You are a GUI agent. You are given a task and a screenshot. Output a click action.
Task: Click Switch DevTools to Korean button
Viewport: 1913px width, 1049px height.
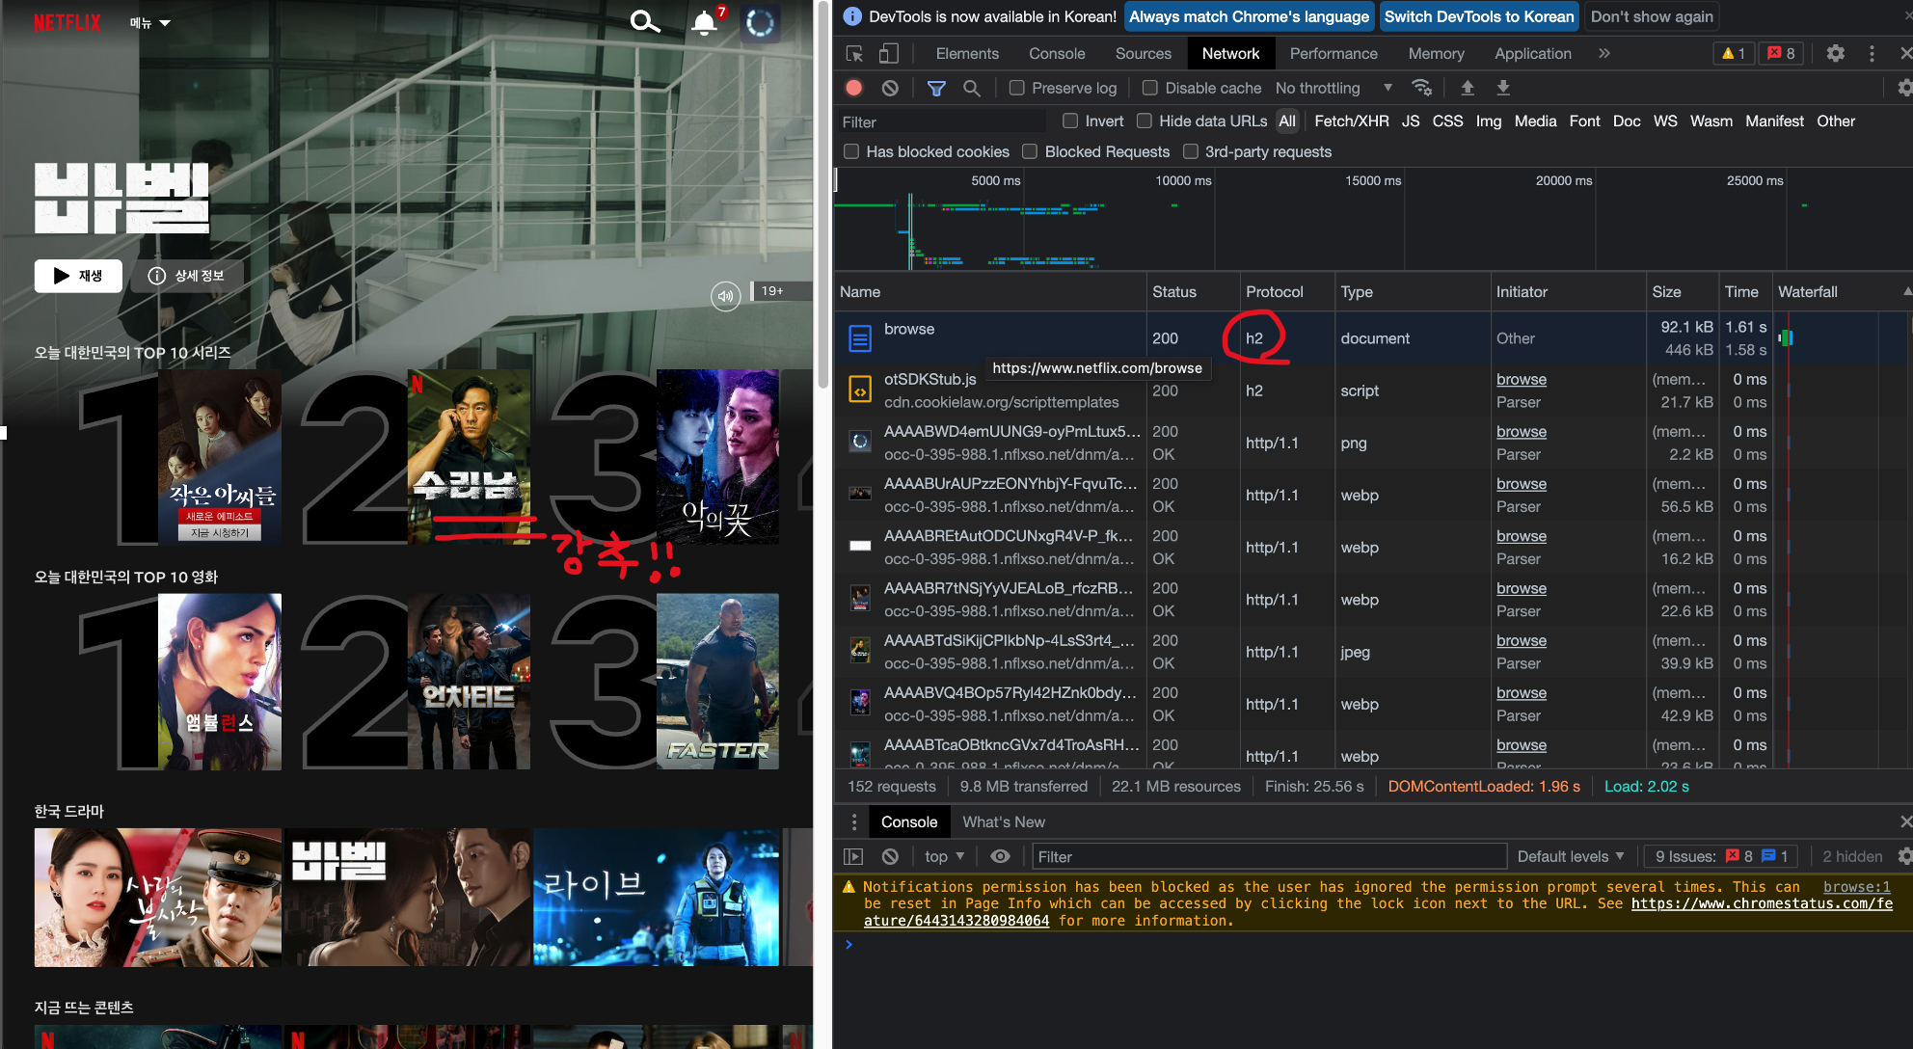click(1478, 16)
